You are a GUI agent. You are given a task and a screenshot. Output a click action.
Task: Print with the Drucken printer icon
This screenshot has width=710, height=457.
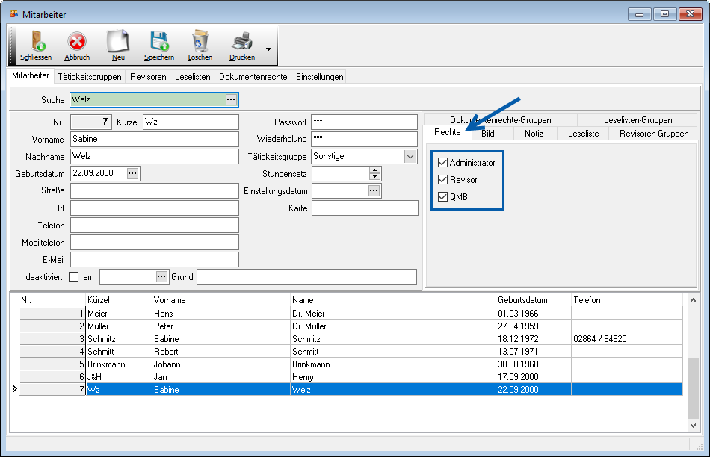241,42
